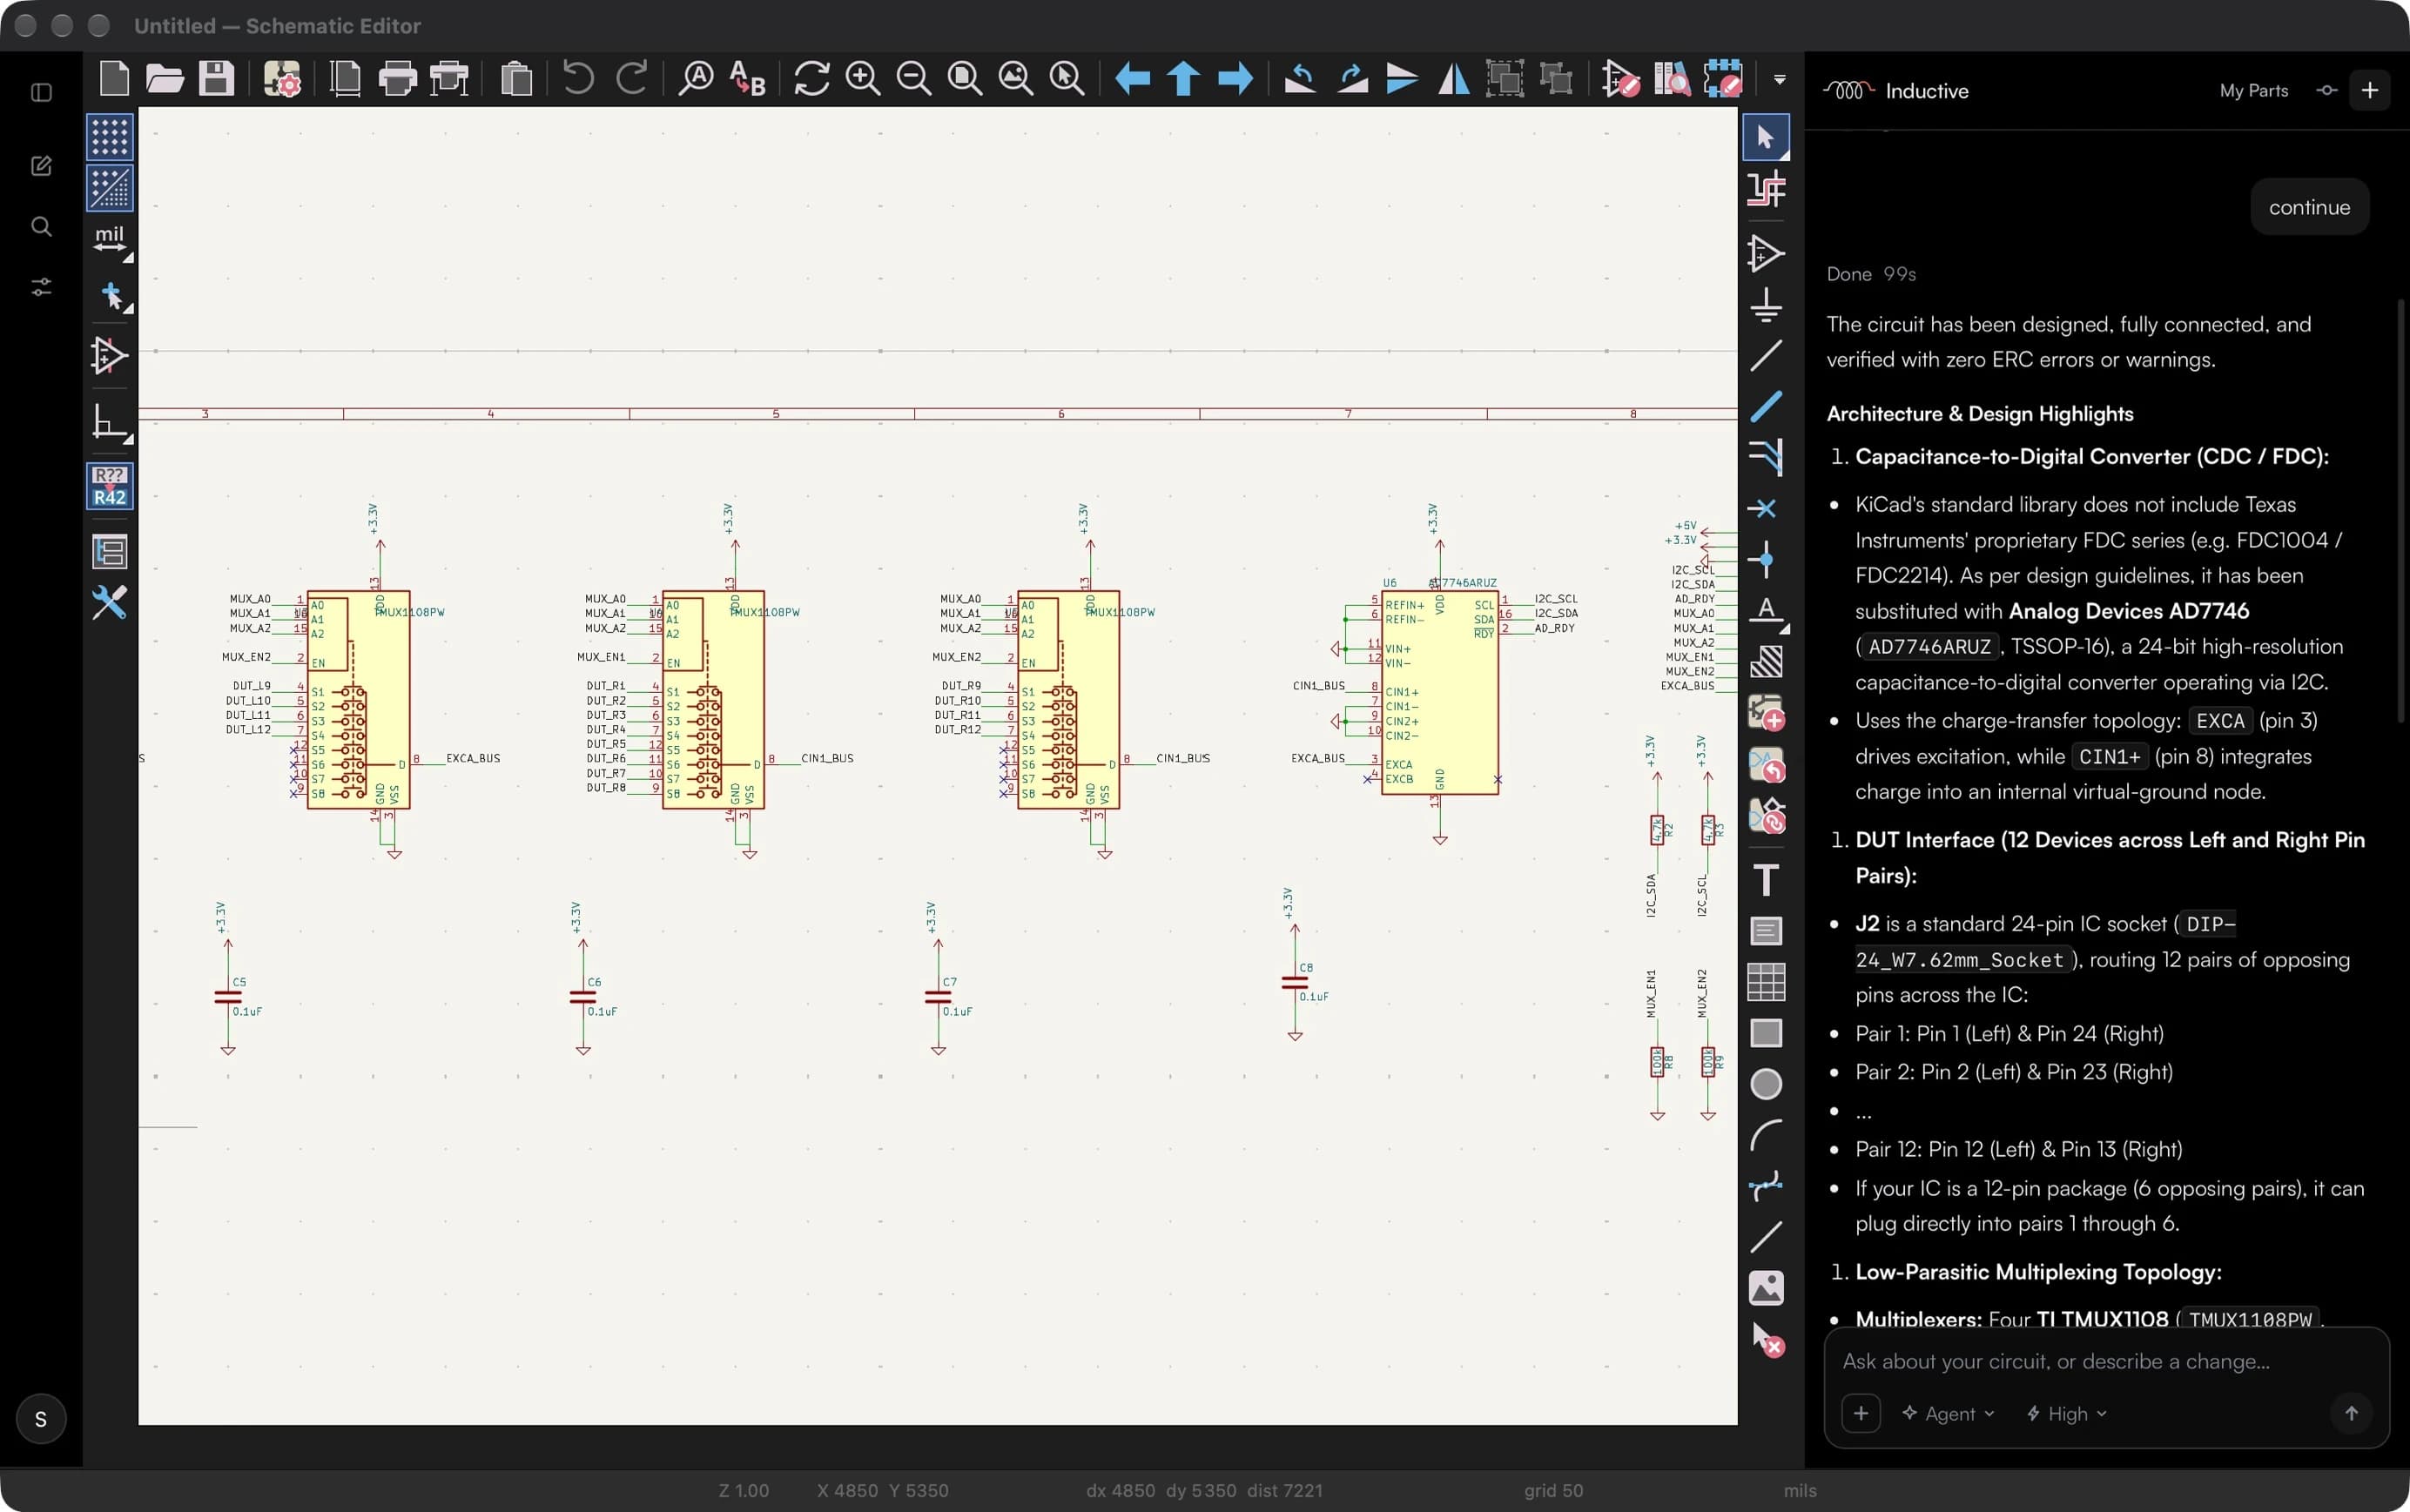Toggle grid overrides
Image resolution: width=2410 pixels, height=1512 pixels.
click(109, 188)
